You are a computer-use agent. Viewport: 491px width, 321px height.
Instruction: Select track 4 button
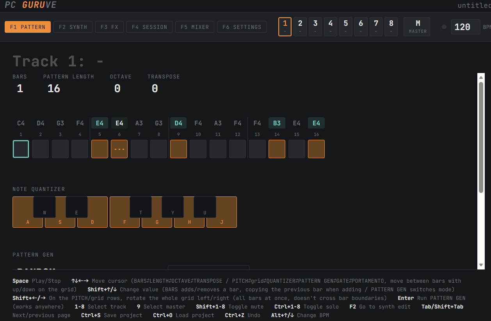coord(331,27)
